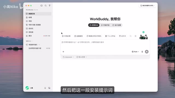Choose the 个人工作台 chip

click(x=110, y=36)
